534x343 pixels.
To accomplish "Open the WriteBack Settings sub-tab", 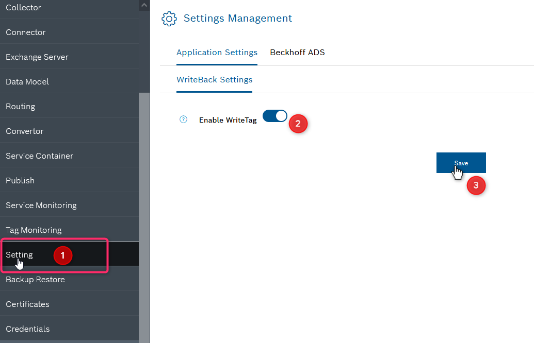I will point(214,80).
